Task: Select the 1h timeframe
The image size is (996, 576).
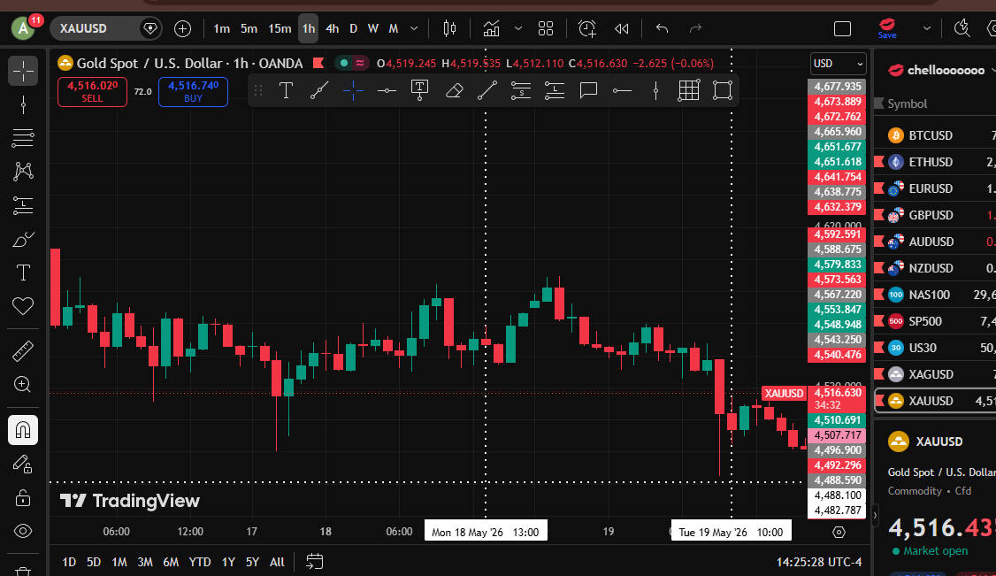Action: click(x=309, y=28)
